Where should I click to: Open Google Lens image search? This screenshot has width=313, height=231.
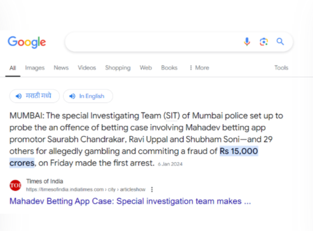(264, 42)
